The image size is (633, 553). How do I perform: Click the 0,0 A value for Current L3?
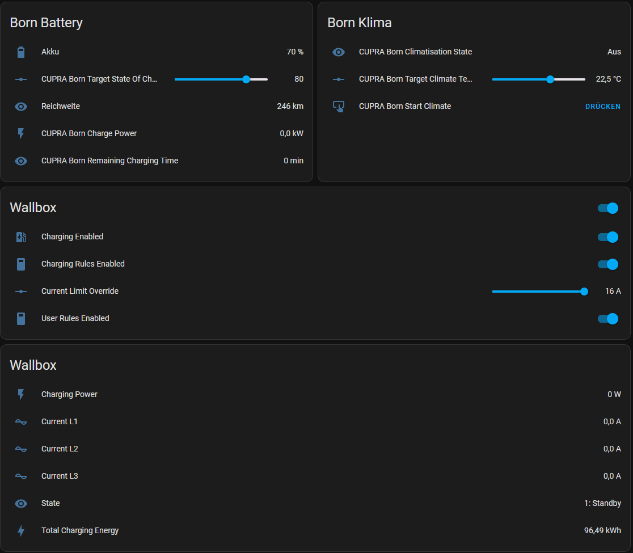(x=612, y=476)
